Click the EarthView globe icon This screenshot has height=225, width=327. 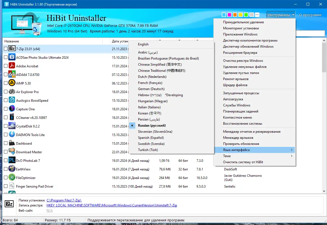coord(12,169)
